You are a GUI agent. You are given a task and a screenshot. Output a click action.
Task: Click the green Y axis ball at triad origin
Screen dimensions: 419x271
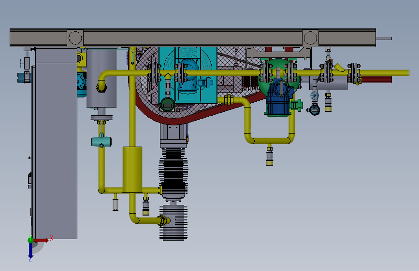click(30, 240)
